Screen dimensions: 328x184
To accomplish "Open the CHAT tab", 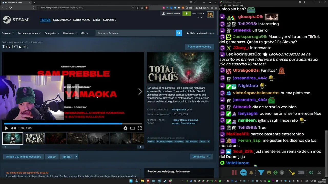I will point(97,20).
